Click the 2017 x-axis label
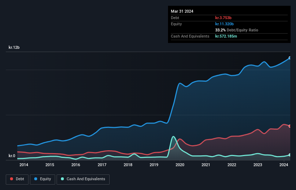296x190 pixels. point(102,165)
